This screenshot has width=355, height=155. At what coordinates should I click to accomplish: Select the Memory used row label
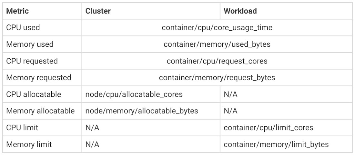[30, 44]
